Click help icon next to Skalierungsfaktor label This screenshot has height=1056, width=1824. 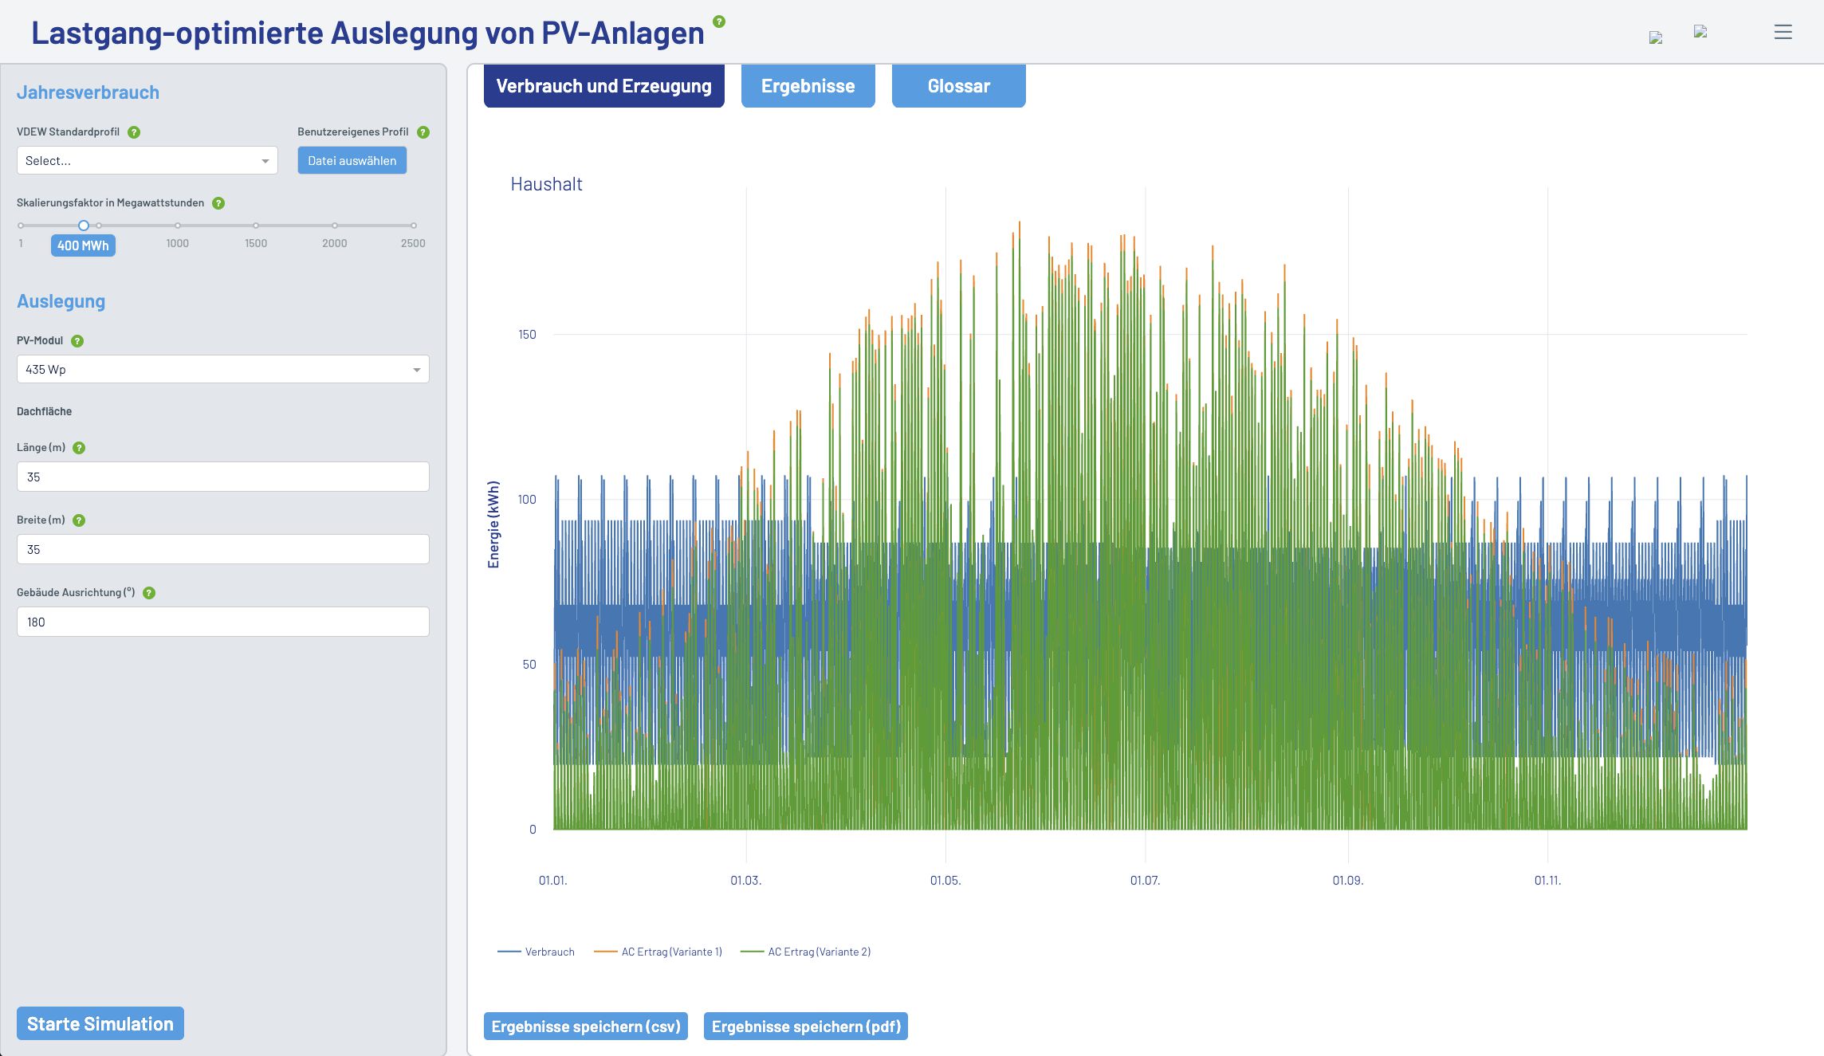coord(218,203)
